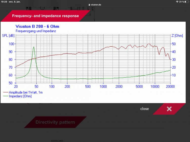Click the 1000 Hz frequency axis label
Screen dimensions: 190x142
coord(103,87)
